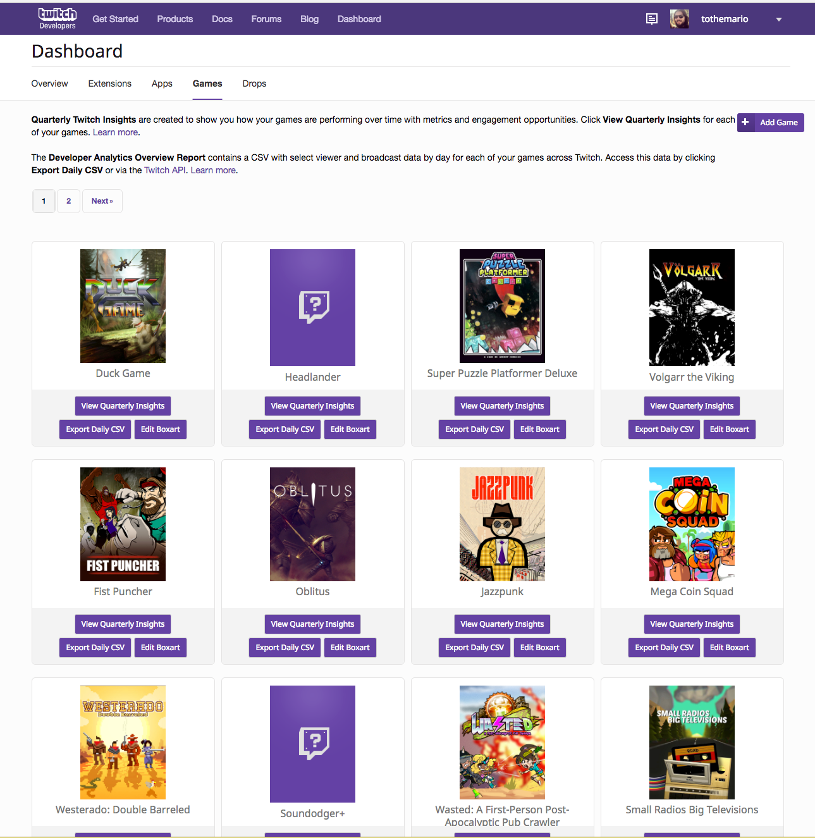The height and width of the screenshot is (838, 815).
Task: Edit Boxart for Volgarr the Viking
Action: click(x=729, y=429)
